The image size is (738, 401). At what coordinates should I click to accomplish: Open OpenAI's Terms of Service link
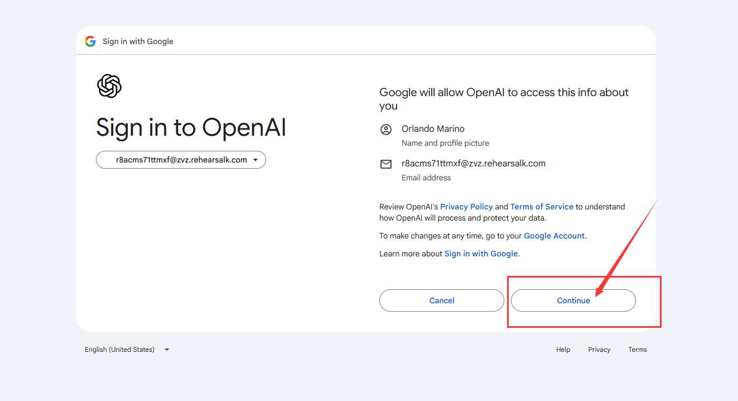coord(542,207)
